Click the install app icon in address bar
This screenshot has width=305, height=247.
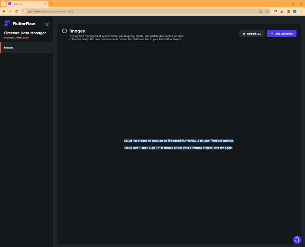tap(261, 12)
